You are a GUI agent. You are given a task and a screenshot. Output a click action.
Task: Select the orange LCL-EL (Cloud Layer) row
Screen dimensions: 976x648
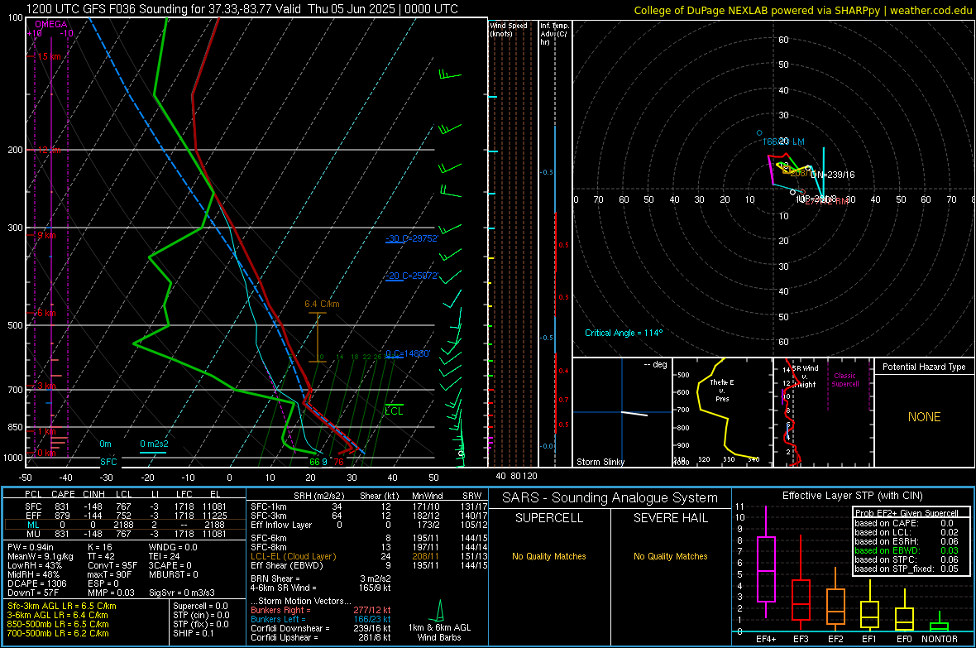369,556
